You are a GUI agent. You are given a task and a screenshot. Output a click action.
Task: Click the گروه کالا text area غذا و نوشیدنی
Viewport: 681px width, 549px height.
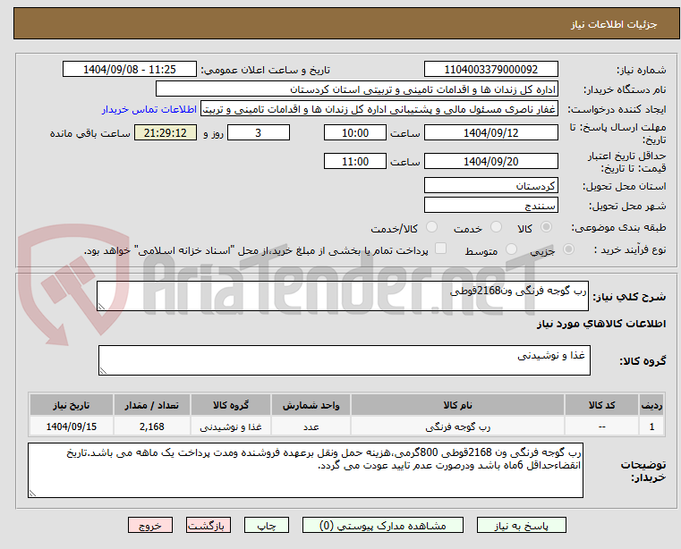click(x=344, y=360)
